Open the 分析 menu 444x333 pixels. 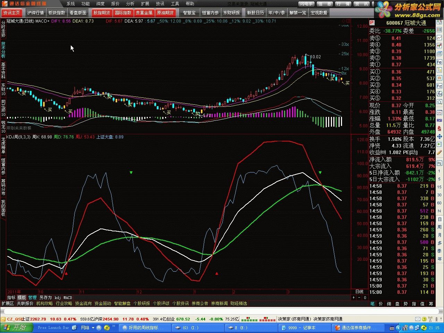130,4
